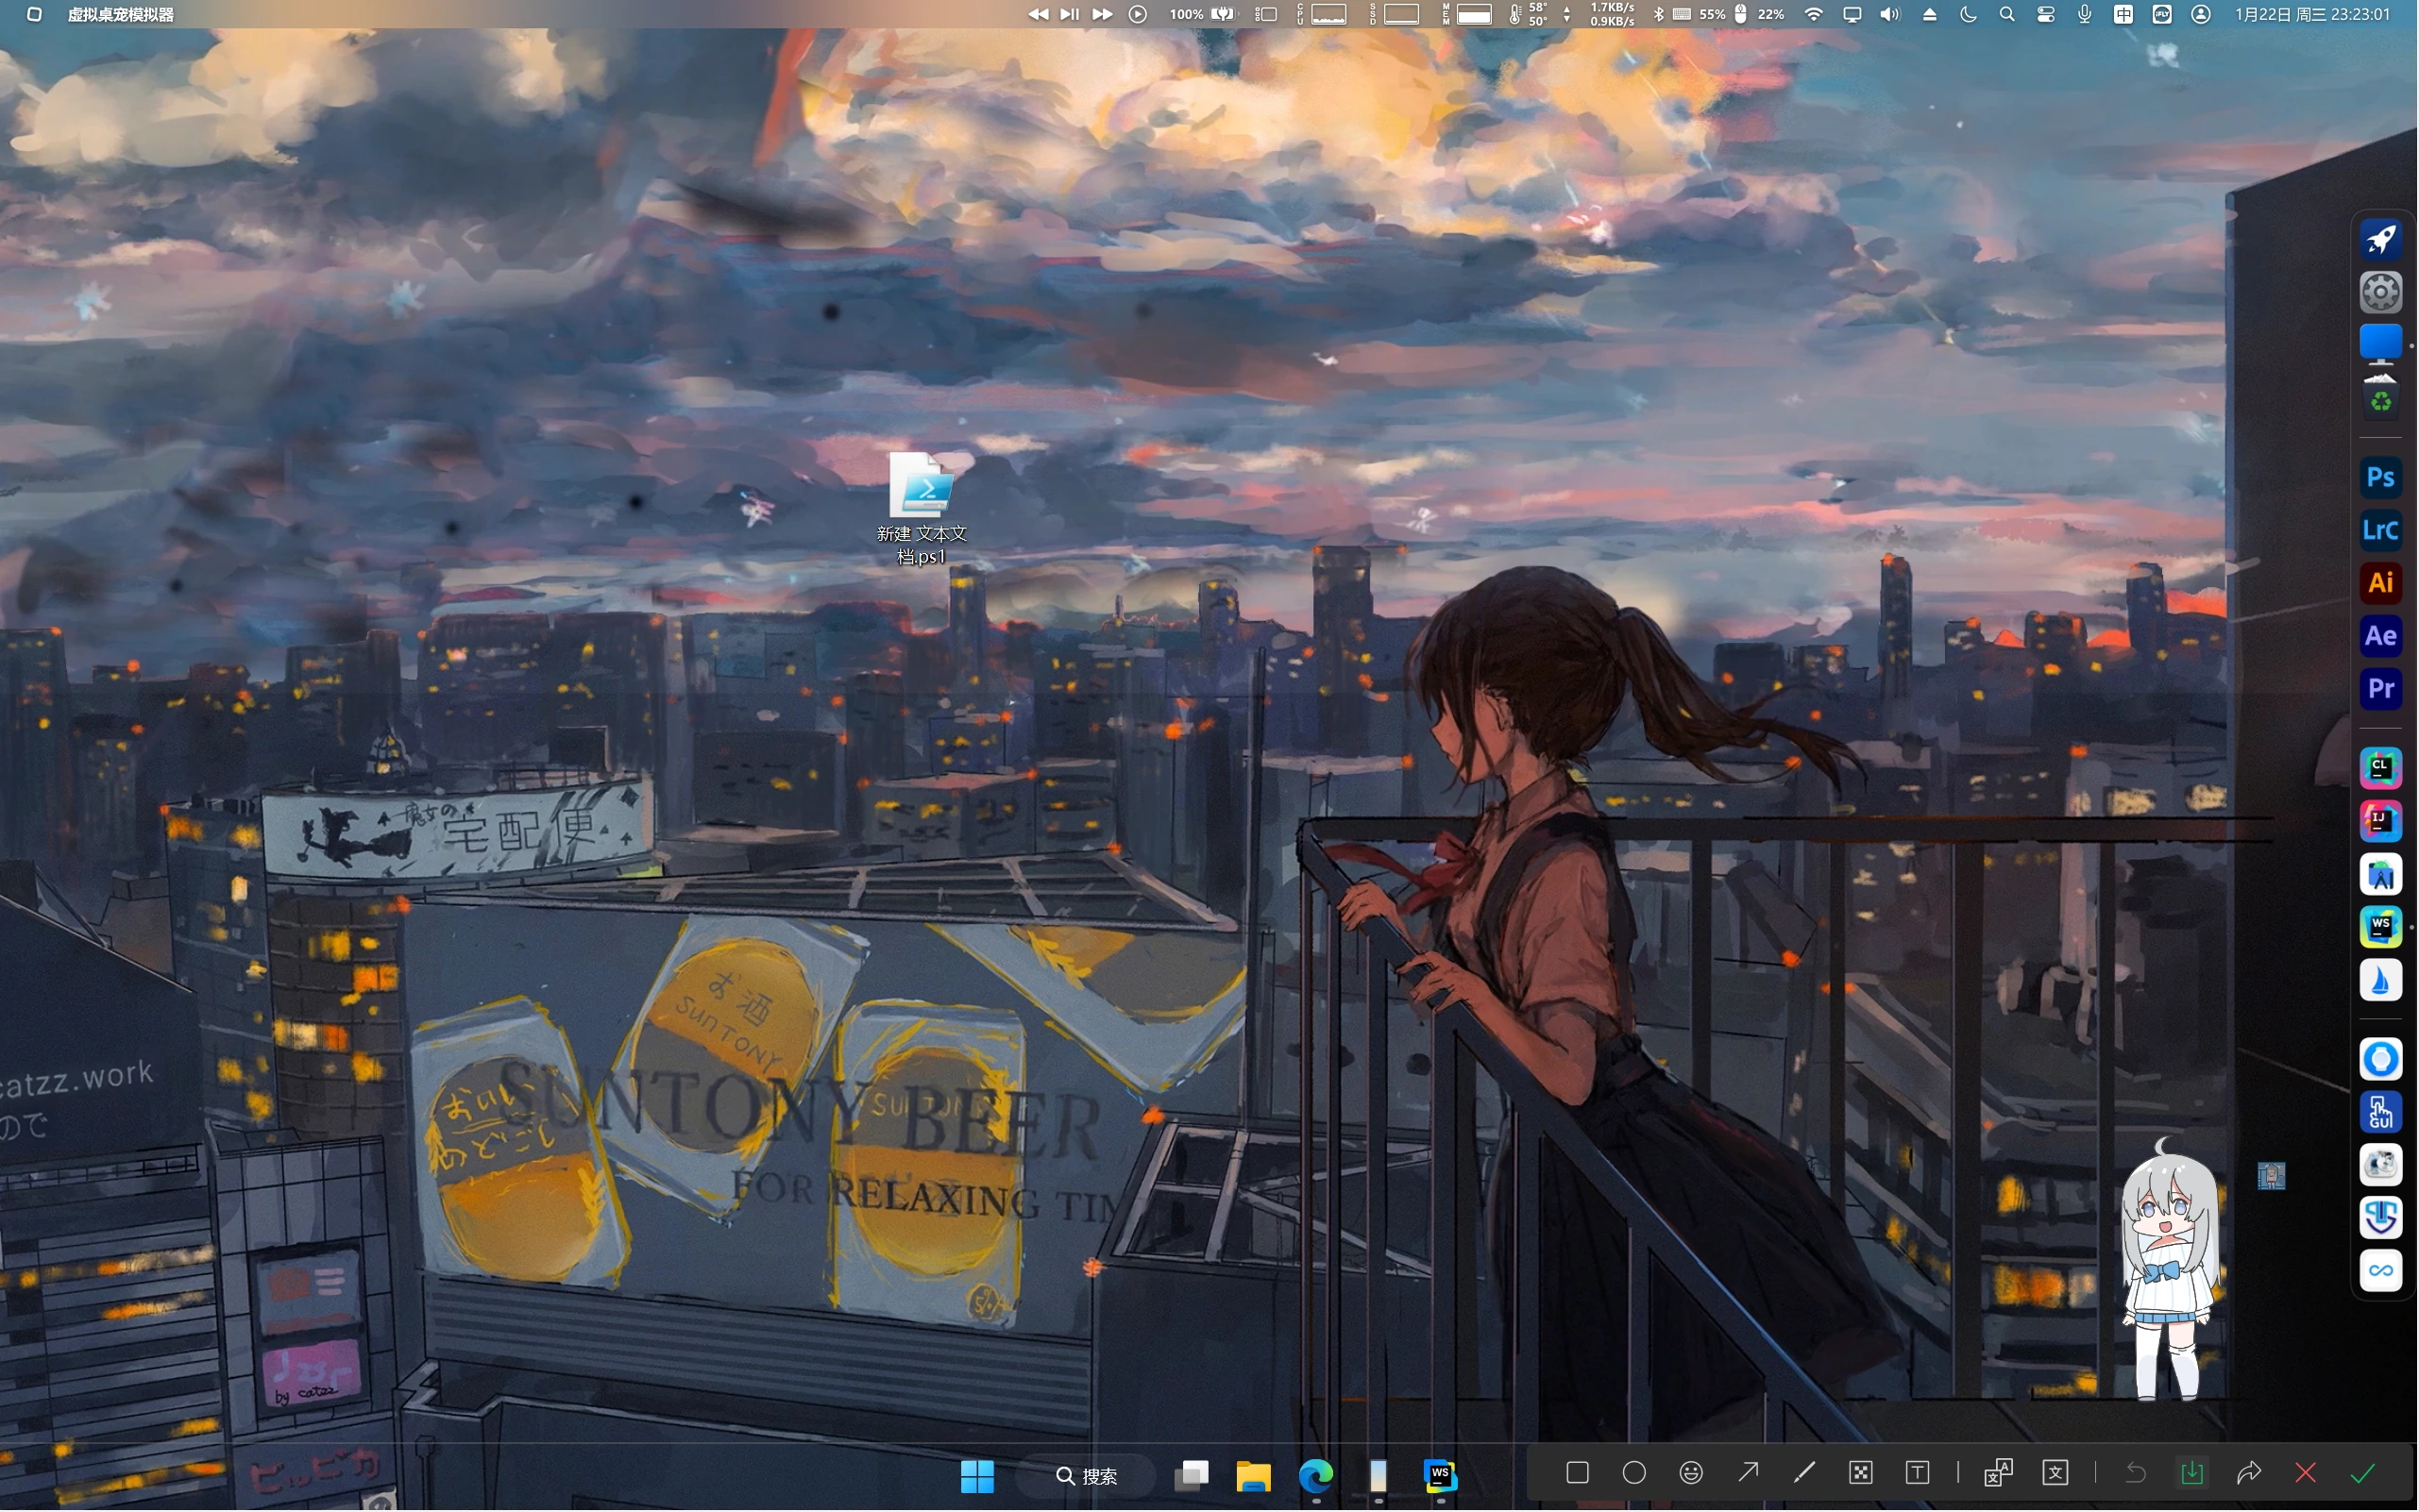Select the ellipse annotation tool
Screen dimensions: 2419x1512
point(1633,1472)
